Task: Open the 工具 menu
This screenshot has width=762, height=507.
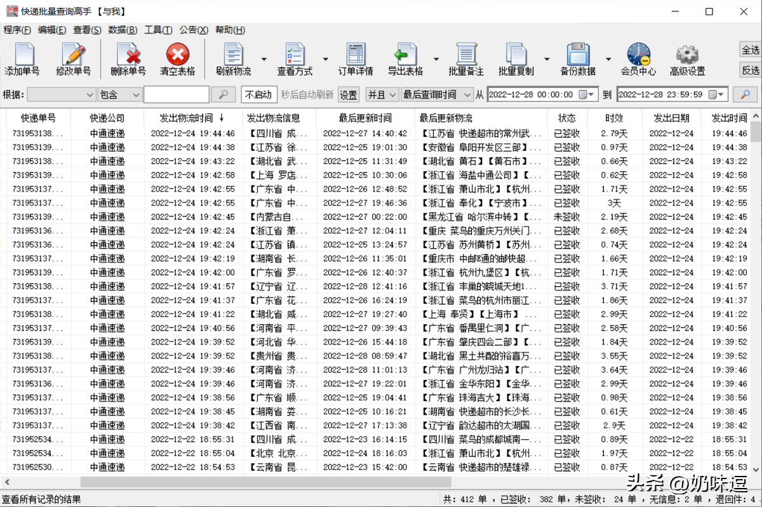Action: pos(157,29)
